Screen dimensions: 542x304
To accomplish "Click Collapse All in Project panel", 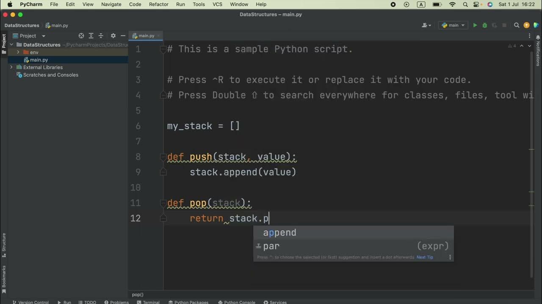I will coord(101,36).
